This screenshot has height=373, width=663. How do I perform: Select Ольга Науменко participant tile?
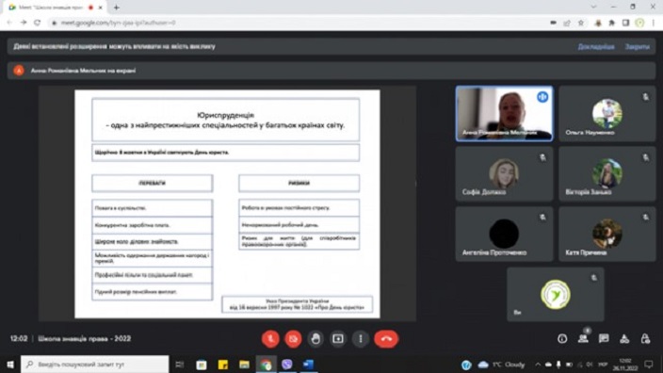(607, 113)
